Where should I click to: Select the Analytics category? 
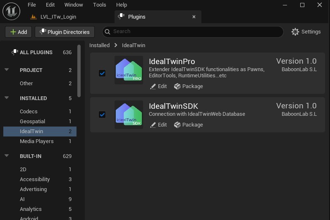[40, 209]
